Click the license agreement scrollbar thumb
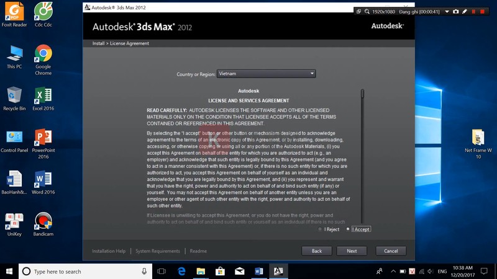Screen dimensions: 497x279 362,94
